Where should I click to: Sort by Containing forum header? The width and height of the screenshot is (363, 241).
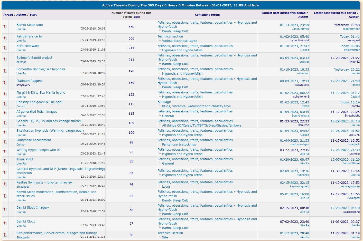pos(207,15)
